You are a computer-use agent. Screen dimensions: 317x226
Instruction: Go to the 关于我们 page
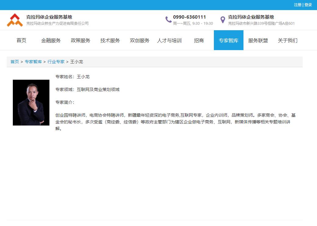pyautogui.click(x=288, y=40)
